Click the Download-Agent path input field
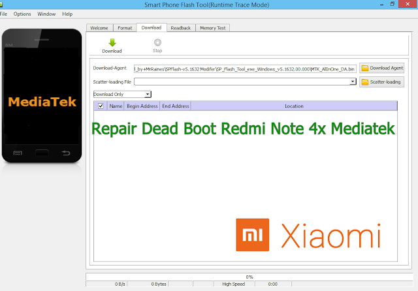Screen dimensions: 418x291 pyautogui.click(x=245, y=69)
